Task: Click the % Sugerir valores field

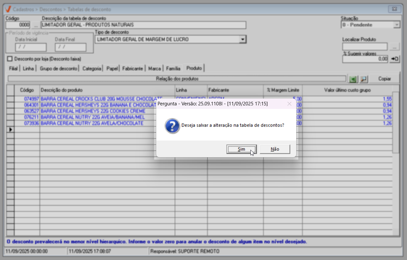Action: (x=365, y=59)
